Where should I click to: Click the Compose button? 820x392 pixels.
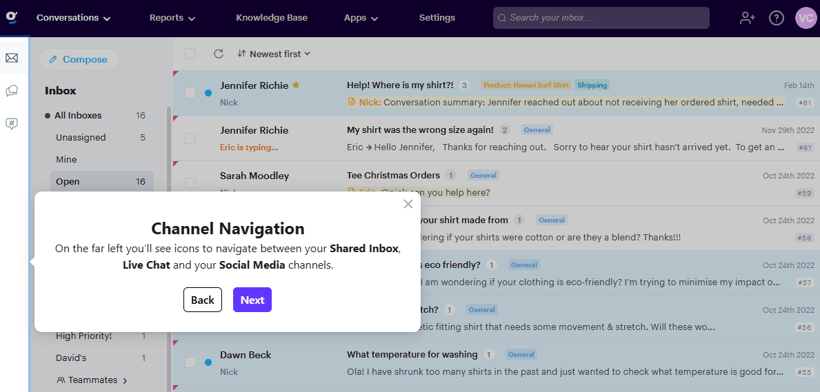pos(79,59)
